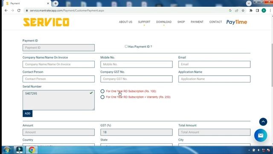Check the Has Payment ID checkbox
The height and width of the screenshot is (154, 273).
pos(126,47)
